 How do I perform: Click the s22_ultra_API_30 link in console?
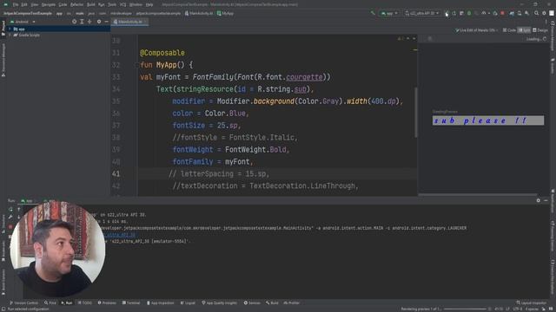point(120,235)
